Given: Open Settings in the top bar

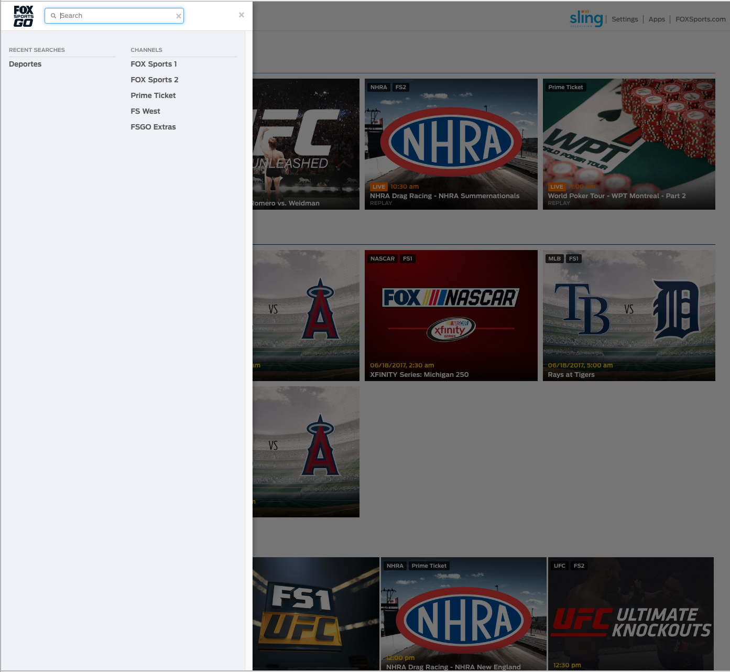Looking at the screenshot, I should click(625, 19).
